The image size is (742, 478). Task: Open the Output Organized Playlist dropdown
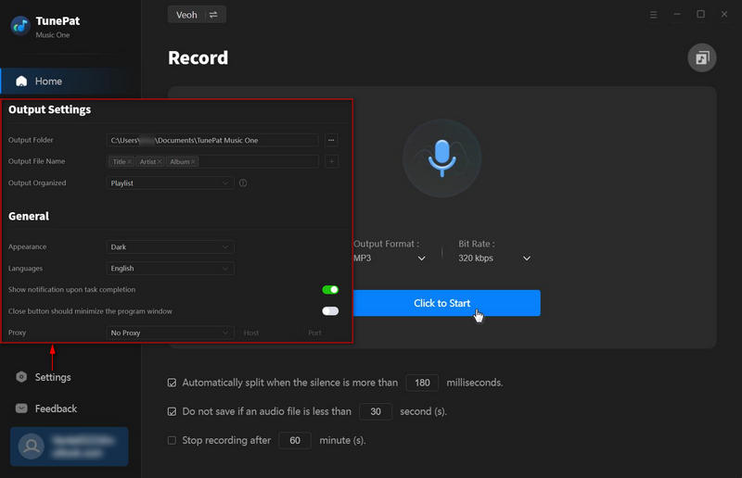click(171, 183)
